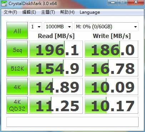The width and height of the screenshot is (145, 132).
Task: Start the 512K benchmark test
Action: (x=17, y=68)
